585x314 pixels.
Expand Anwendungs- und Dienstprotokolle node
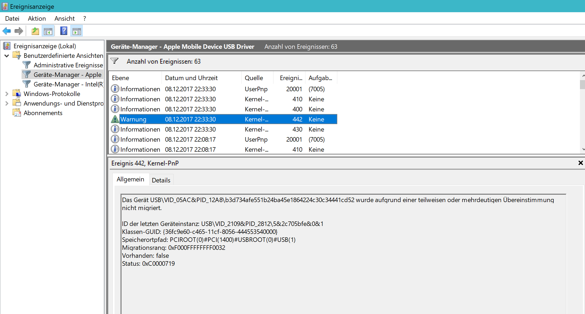tap(7, 103)
